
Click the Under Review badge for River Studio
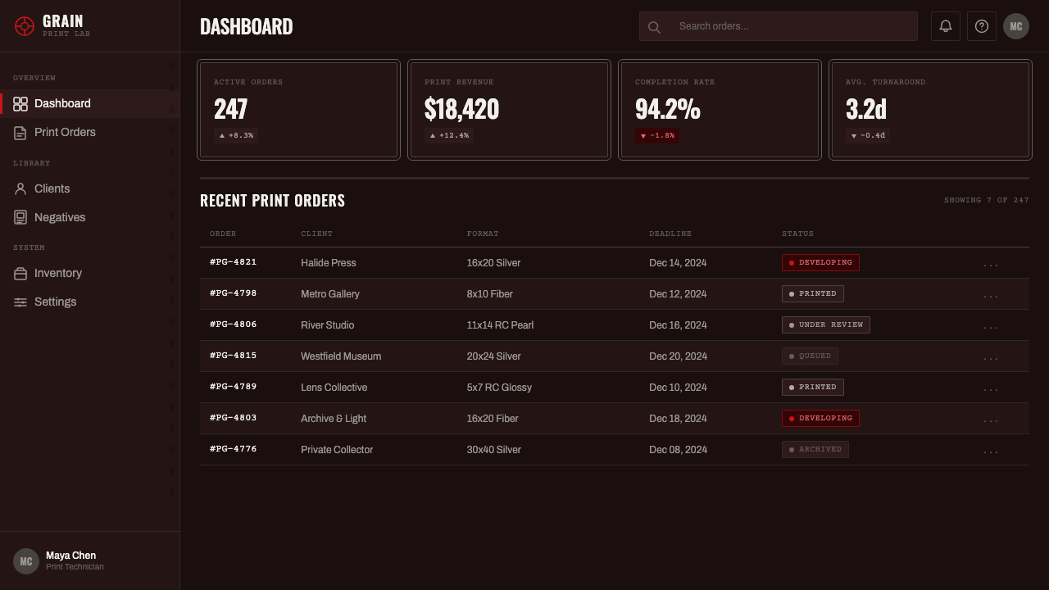[826, 324]
